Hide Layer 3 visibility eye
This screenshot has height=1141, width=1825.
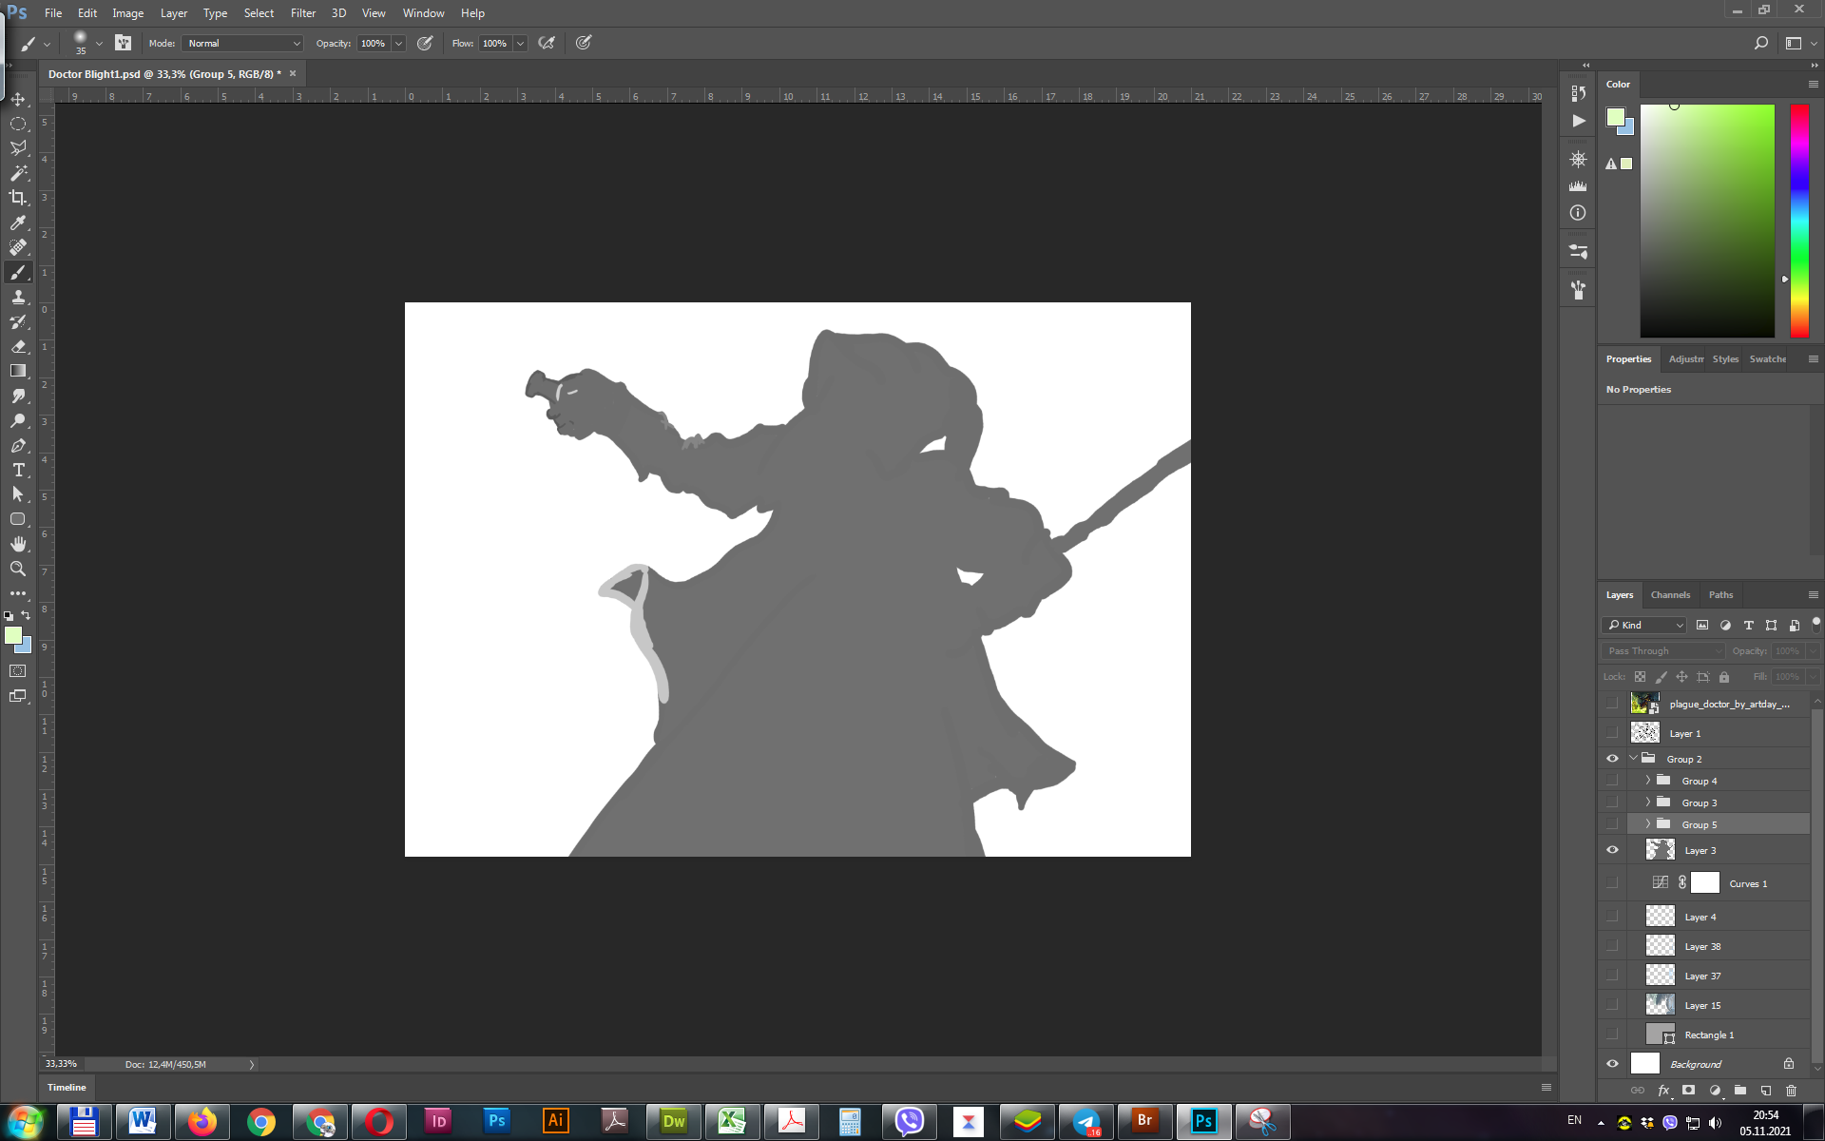(1612, 850)
